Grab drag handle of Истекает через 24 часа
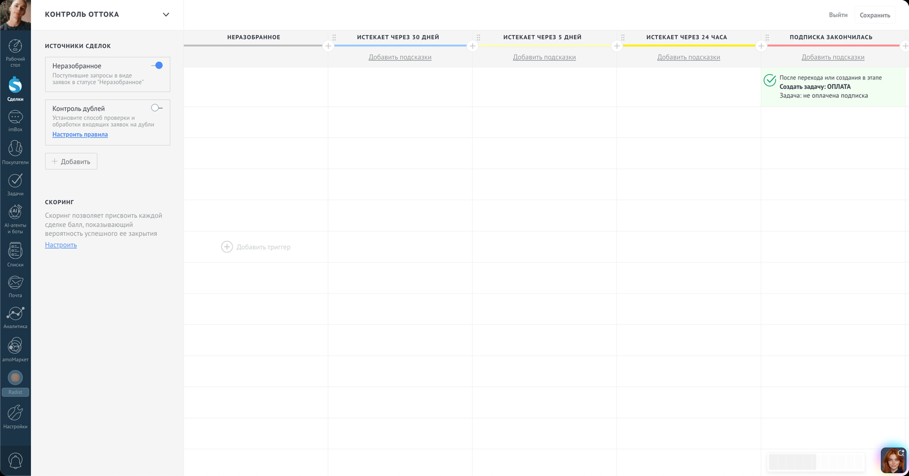Image resolution: width=909 pixels, height=476 pixels. (622, 38)
